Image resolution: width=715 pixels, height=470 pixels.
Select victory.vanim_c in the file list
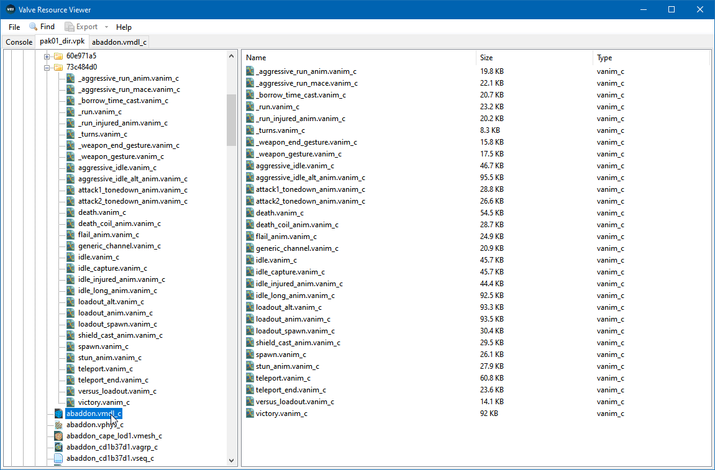tap(281, 414)
